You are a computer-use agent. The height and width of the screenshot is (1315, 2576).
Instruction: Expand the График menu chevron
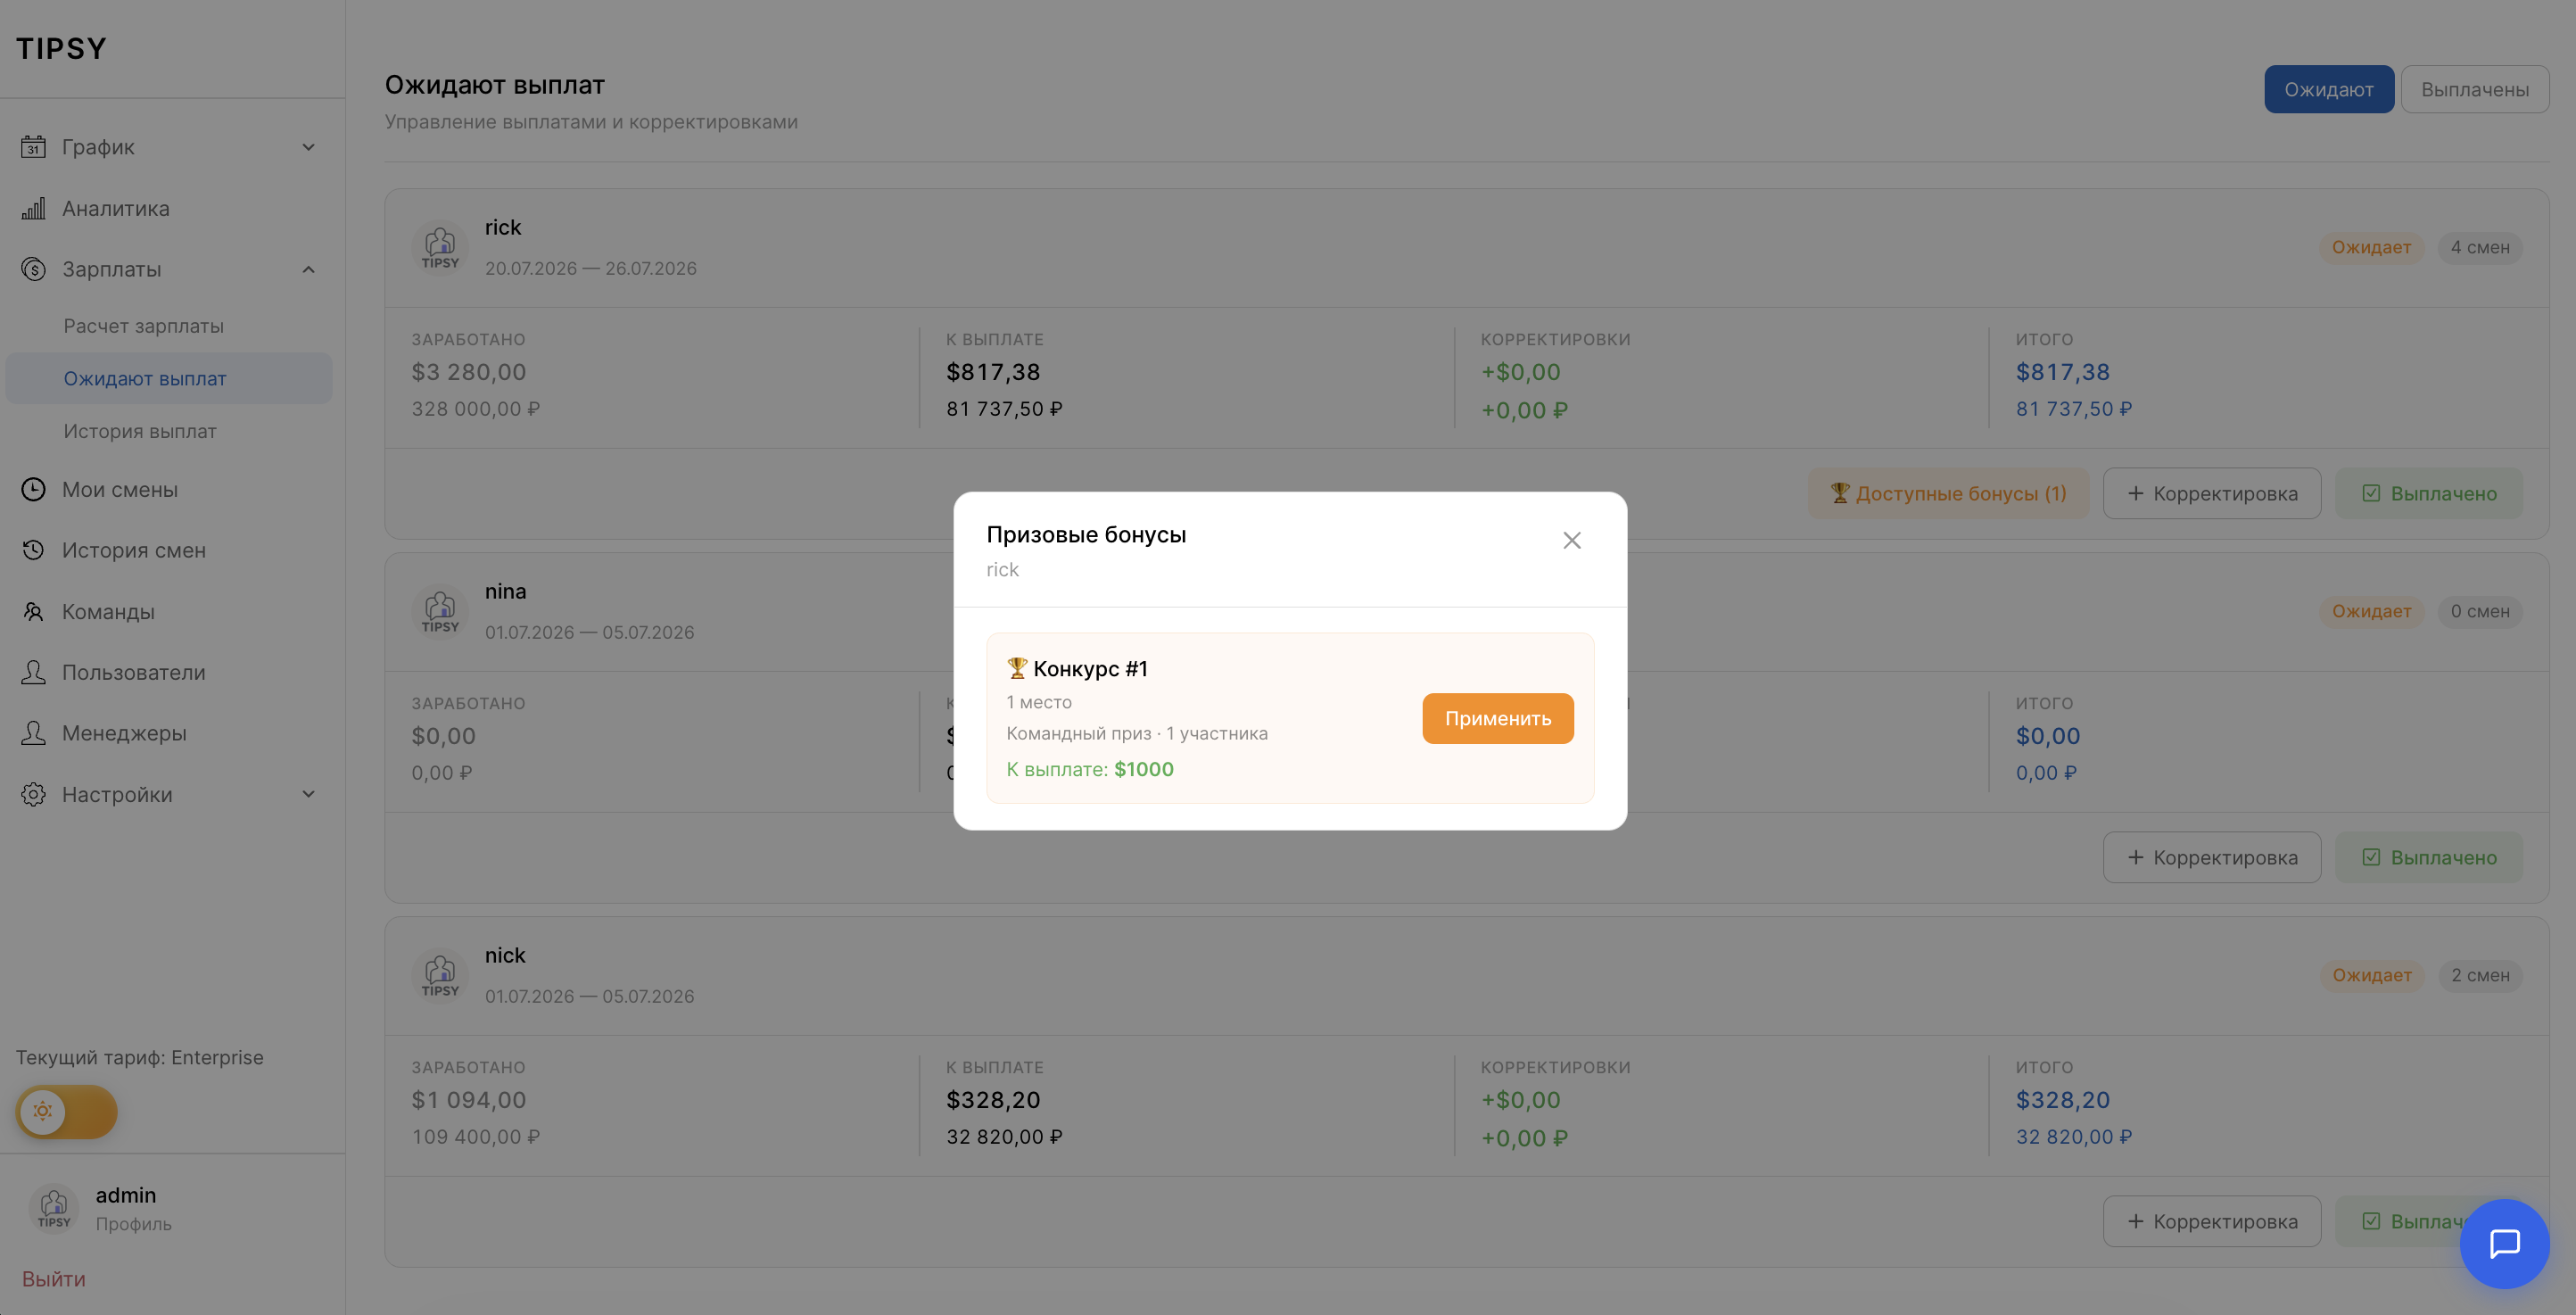click(x=308, y=147)
